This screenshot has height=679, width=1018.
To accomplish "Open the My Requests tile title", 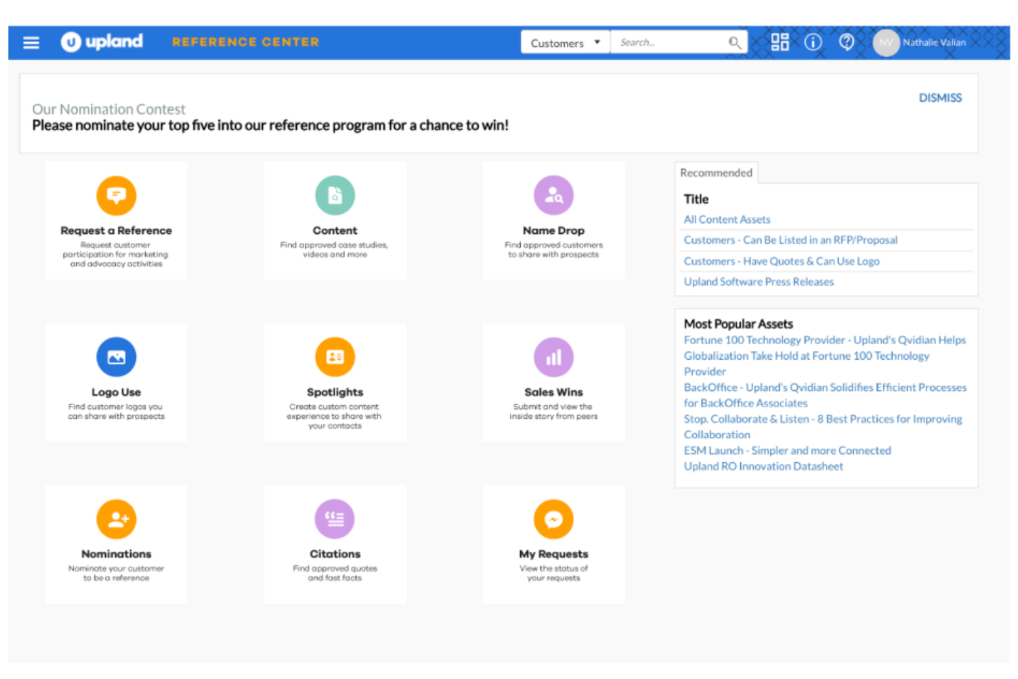I will click(x=554, y=554).
